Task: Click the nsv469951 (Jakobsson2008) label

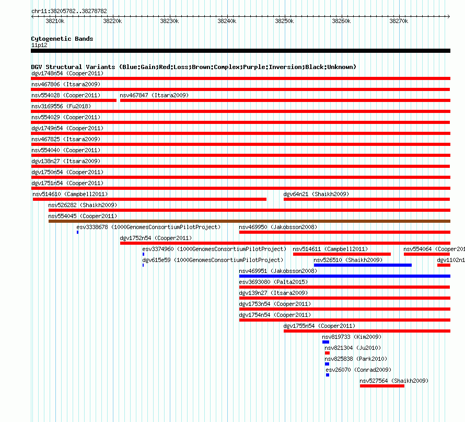Action: click(x=278, y=271)
